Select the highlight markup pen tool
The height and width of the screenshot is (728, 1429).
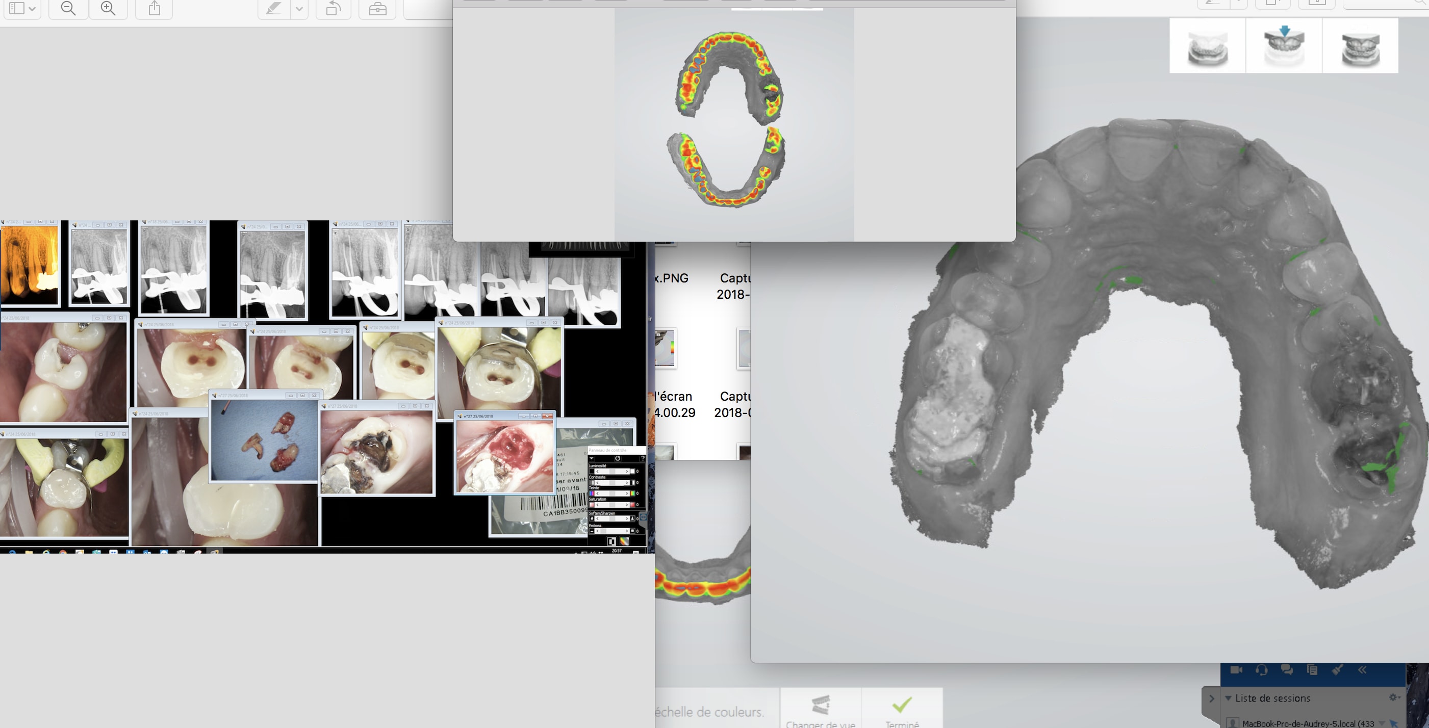274,8
